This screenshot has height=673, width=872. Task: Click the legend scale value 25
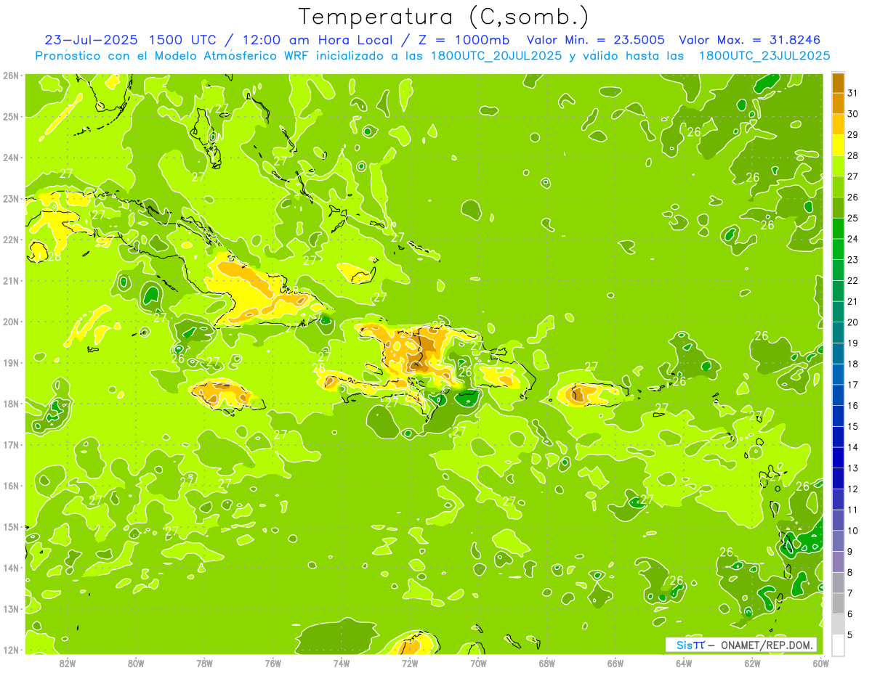tap(852, 218)
